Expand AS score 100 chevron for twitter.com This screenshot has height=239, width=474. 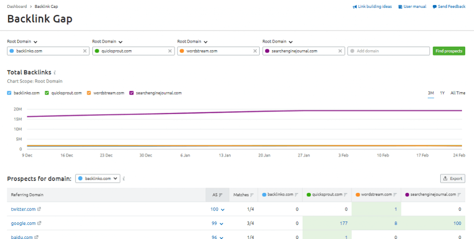223,209
